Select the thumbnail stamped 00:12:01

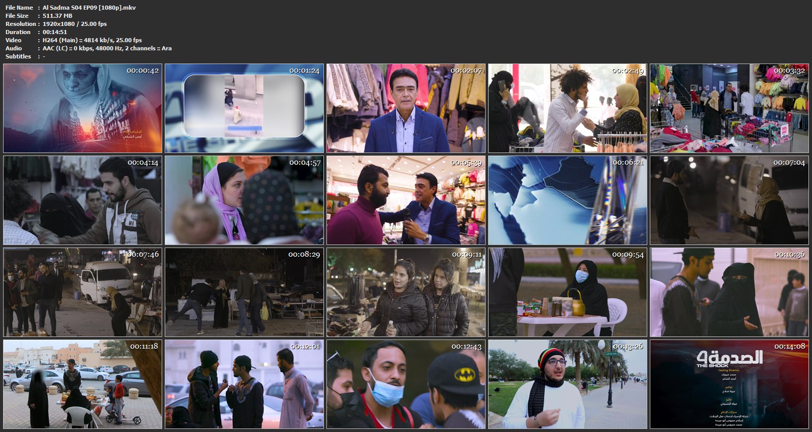click(244, 384)
